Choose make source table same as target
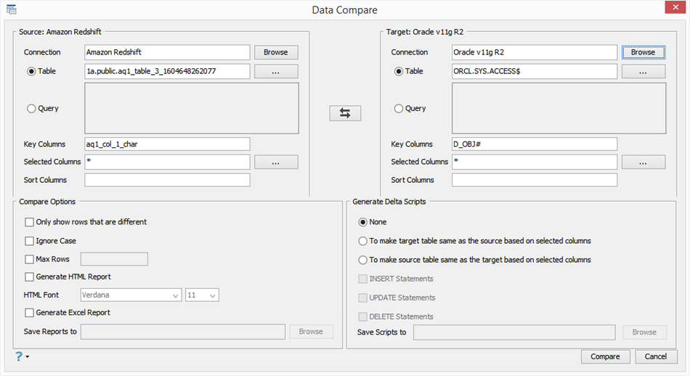The width and height of the screenshot is (690, 376). (362, 260)
